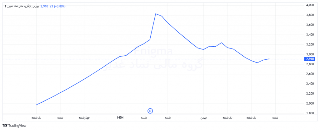Click the 23 (+0.80%) change value
320x130 pixels.
(x=58, y=6)
